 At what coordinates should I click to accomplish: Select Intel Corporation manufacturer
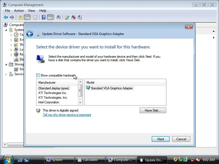[49, 102]
